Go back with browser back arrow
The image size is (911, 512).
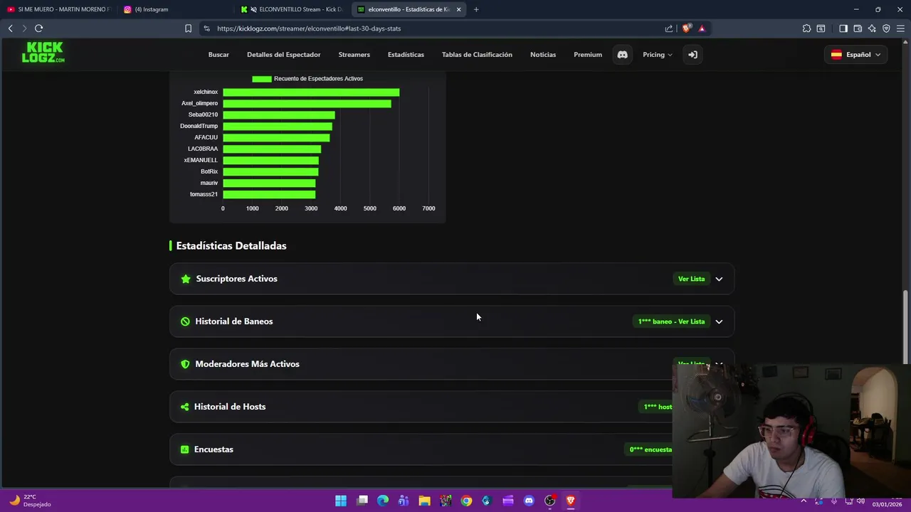(11, 28)
